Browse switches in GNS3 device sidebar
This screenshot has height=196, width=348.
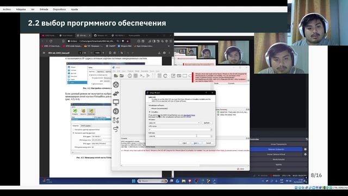tap(116, 94)
